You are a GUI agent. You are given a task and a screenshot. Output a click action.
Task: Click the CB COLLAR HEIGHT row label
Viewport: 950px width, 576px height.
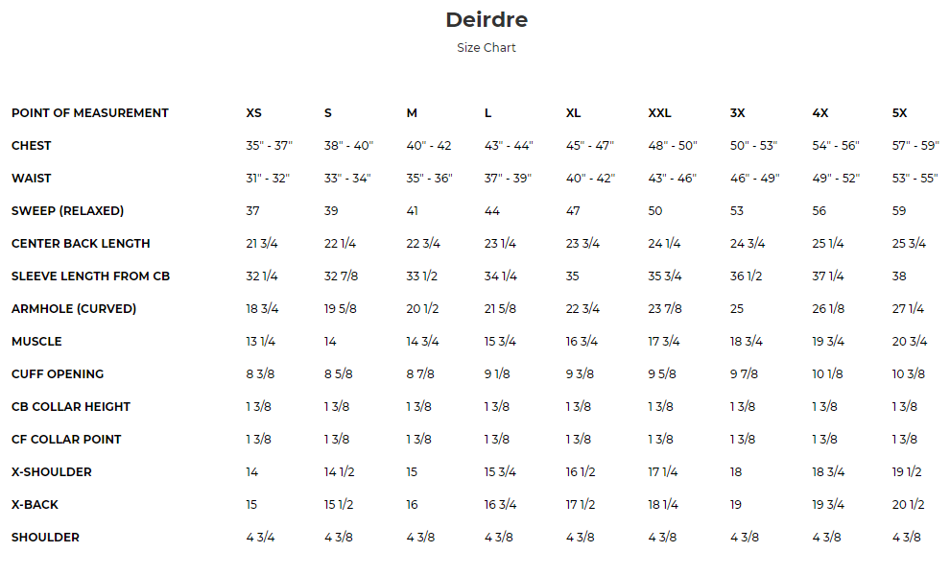[x=72, y=407]
